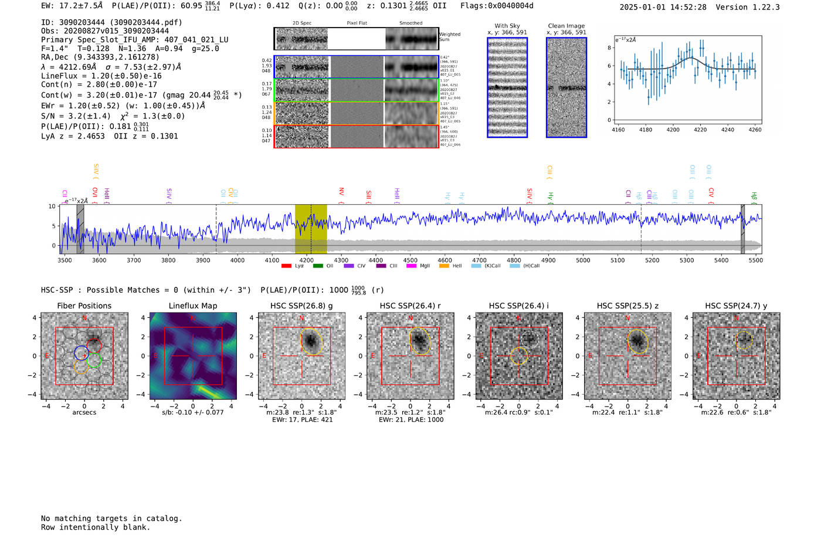Screen dimensions: 821x559
Task: Click the Primary Spec_Slot_IFU_AMP line
Action: click(135, 40)
